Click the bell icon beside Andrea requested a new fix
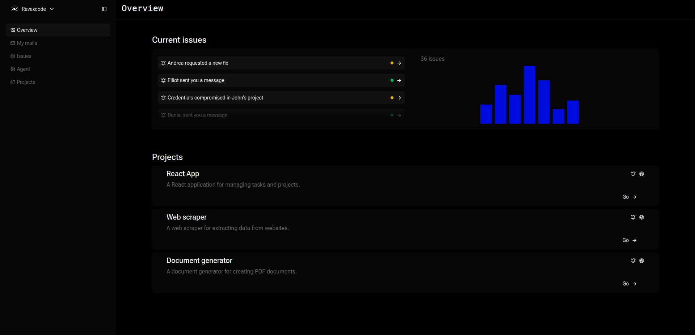This screenshot has width=695, height=335. pyautogui.click(x=163, y=63)
